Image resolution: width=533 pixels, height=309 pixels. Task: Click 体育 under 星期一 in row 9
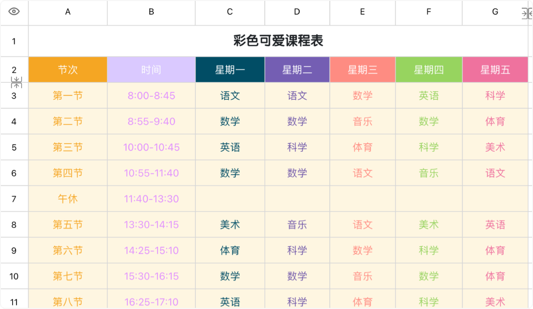[230, 251]
